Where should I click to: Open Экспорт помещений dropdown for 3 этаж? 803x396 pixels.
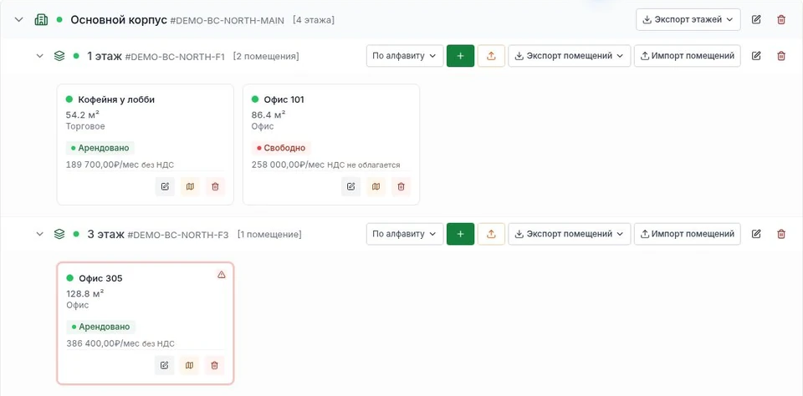click(569, 234)
